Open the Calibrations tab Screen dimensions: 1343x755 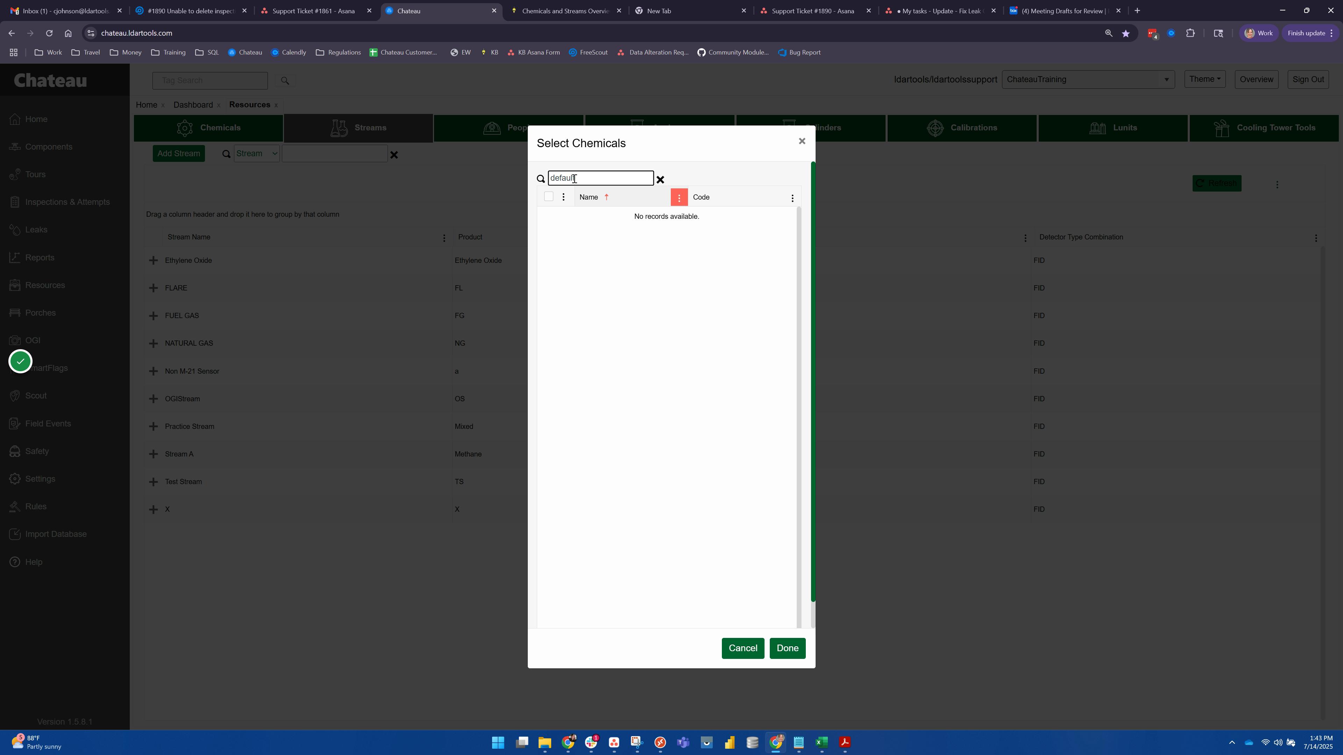(x=962, y=128)
